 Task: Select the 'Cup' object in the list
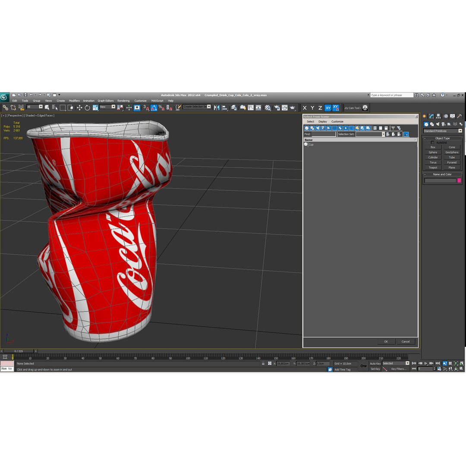click(x=311, y=145)
